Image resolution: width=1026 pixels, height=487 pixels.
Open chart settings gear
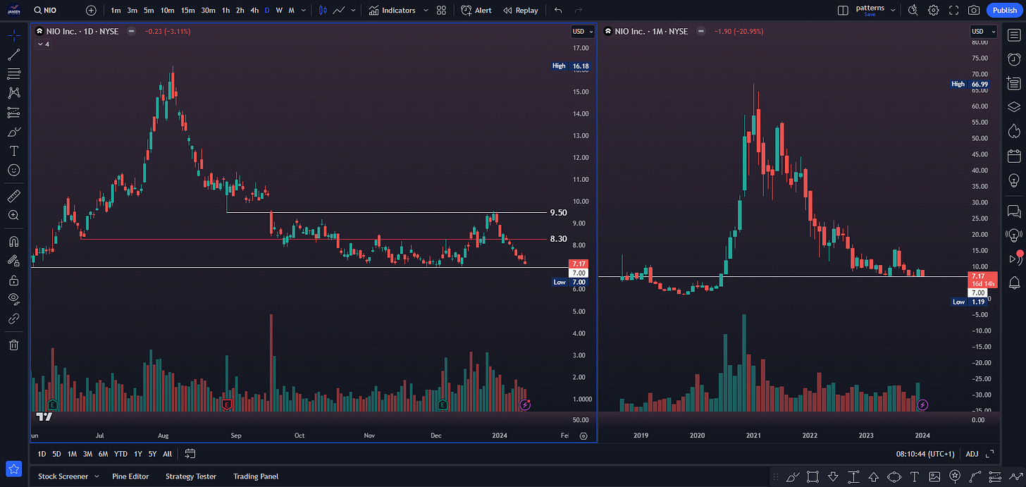[934, 10]
